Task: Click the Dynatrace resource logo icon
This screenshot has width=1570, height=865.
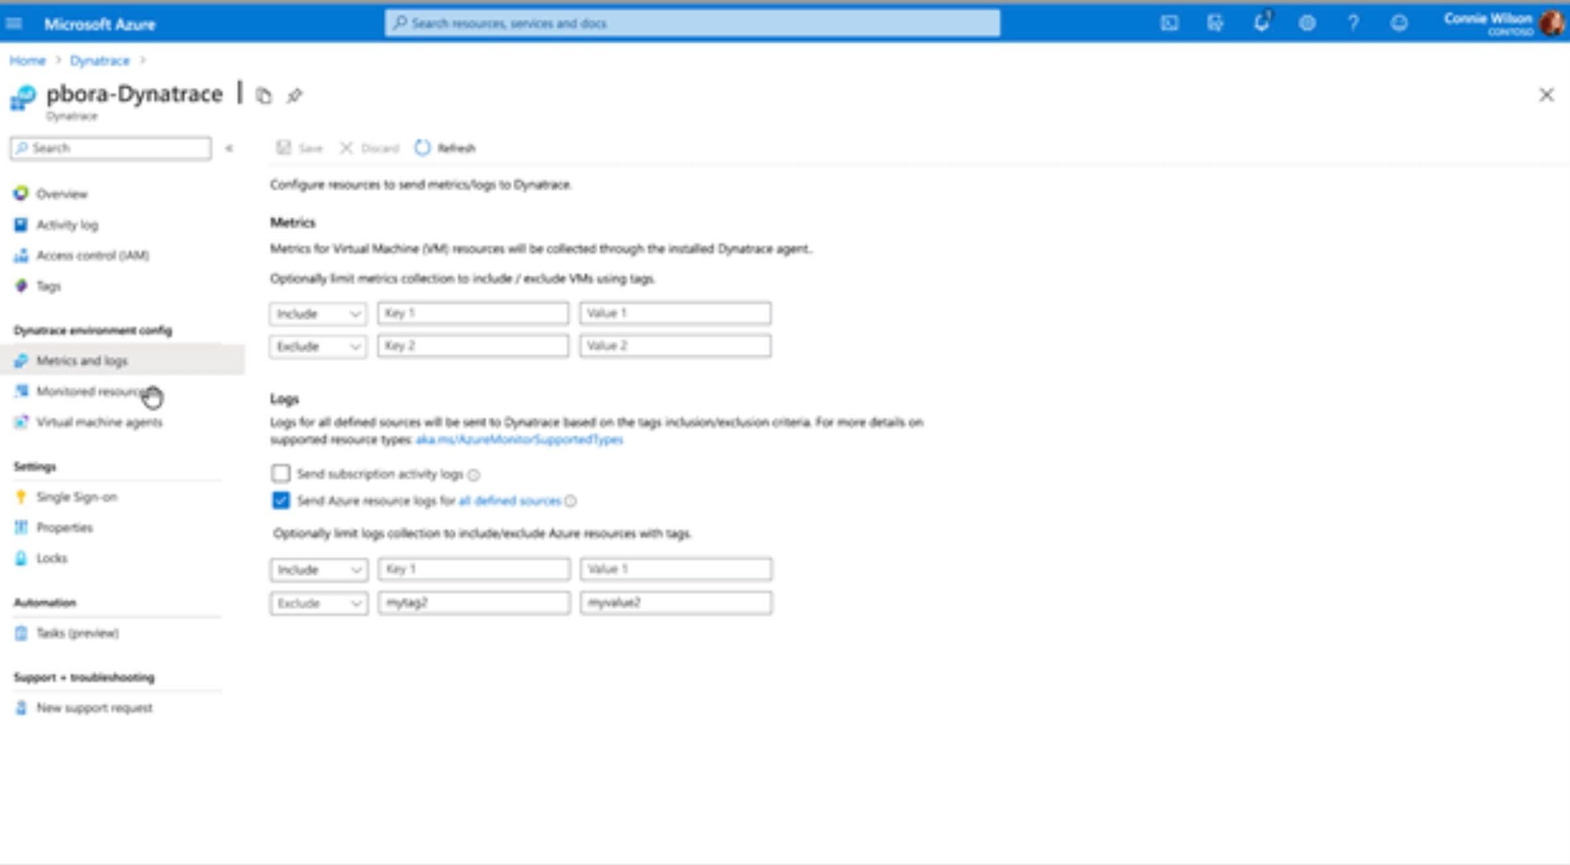Action: [x=23, y=98]
